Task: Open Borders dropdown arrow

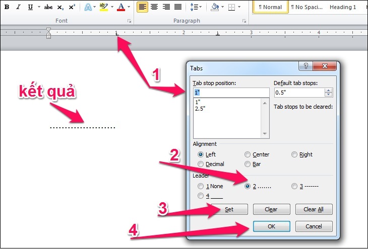Action: [239, 7]
